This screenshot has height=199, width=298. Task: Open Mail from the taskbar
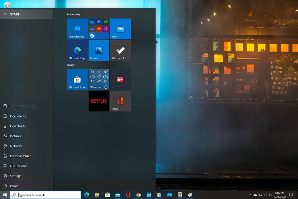(x=118, y=195)
